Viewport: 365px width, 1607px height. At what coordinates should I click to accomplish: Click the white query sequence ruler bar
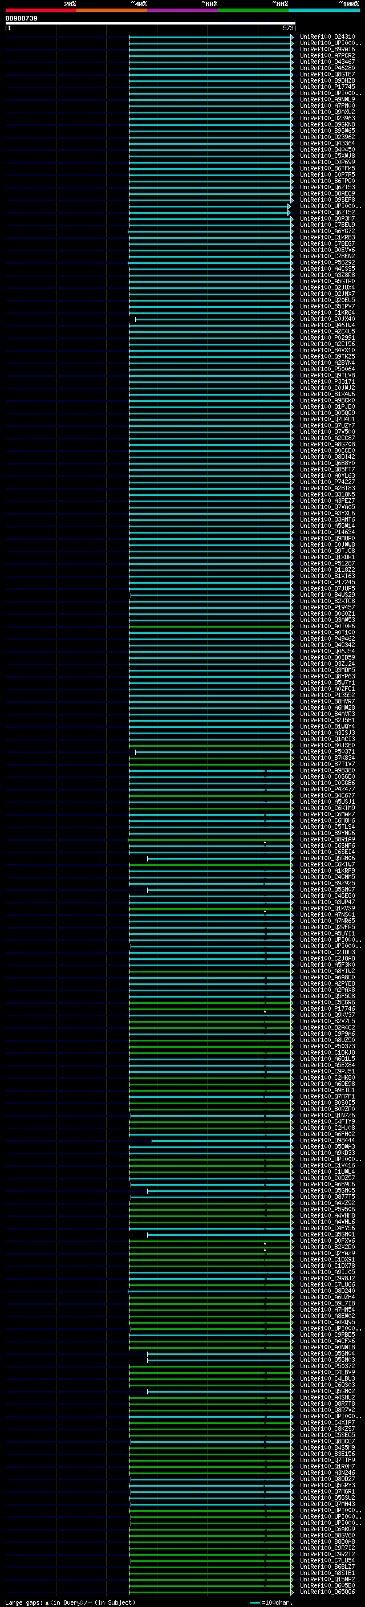click(x=151, y=24)
